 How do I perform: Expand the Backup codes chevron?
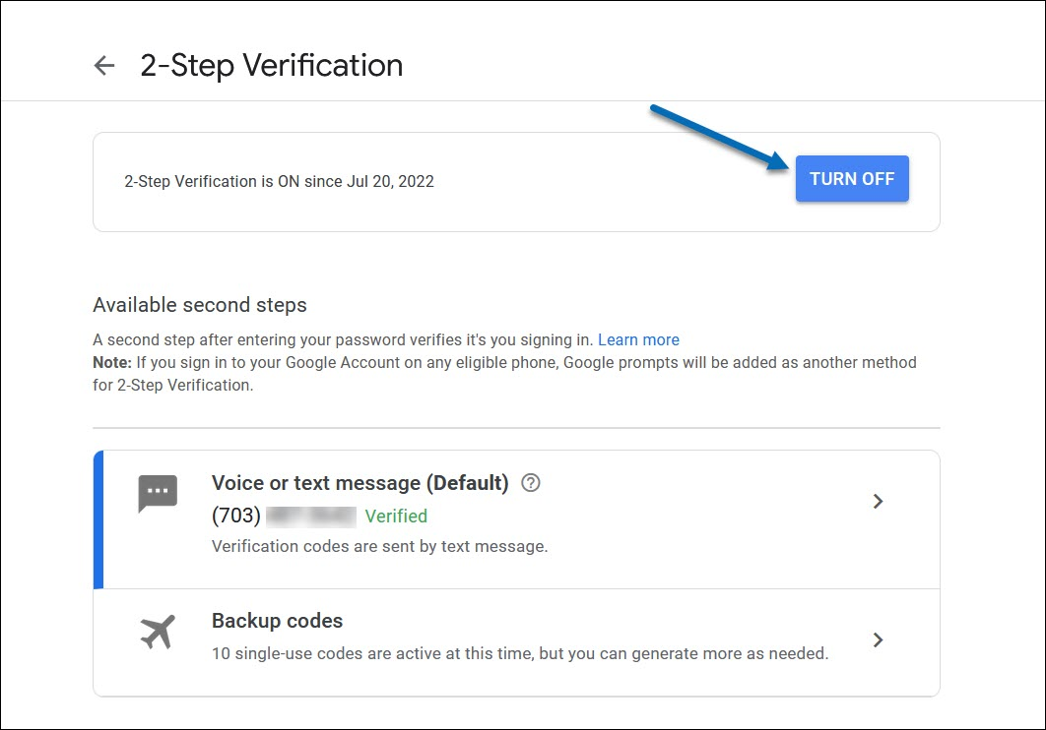pos(879,640)
